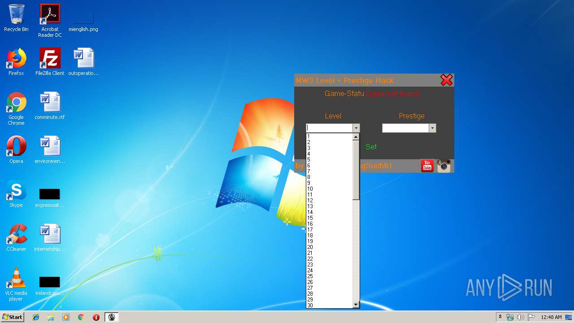Select the comminute.rtf document
The height and width of the screenshot is (323, 574).
click(x=50, y=106)
